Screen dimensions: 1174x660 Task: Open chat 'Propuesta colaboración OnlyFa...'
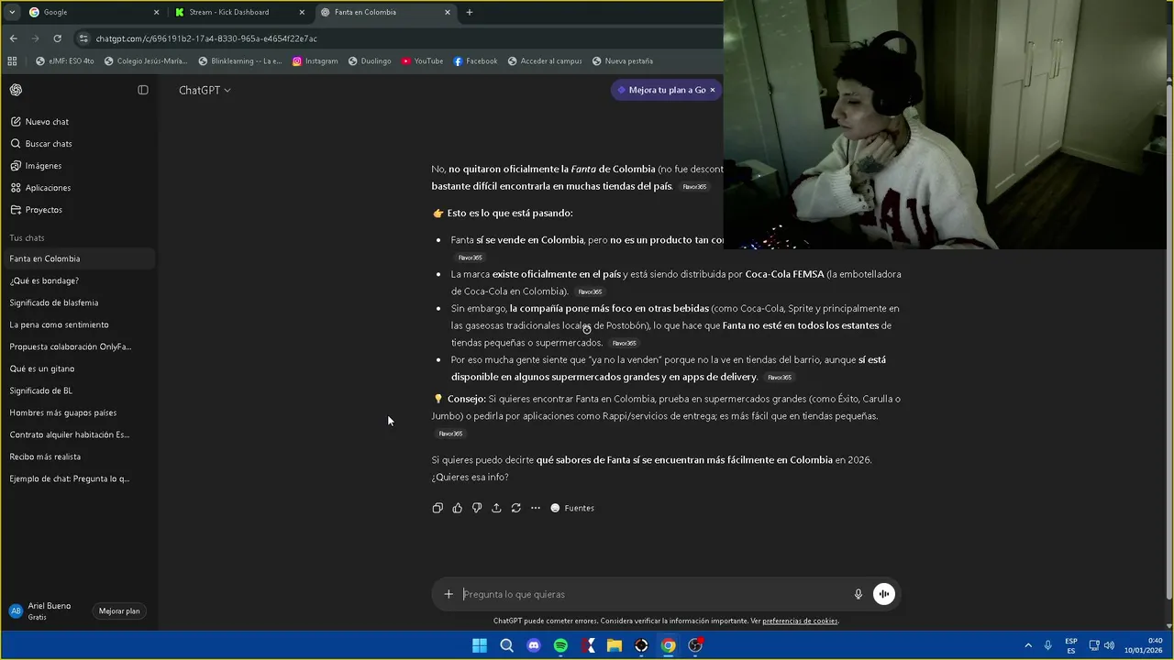[x=78, y=346]
